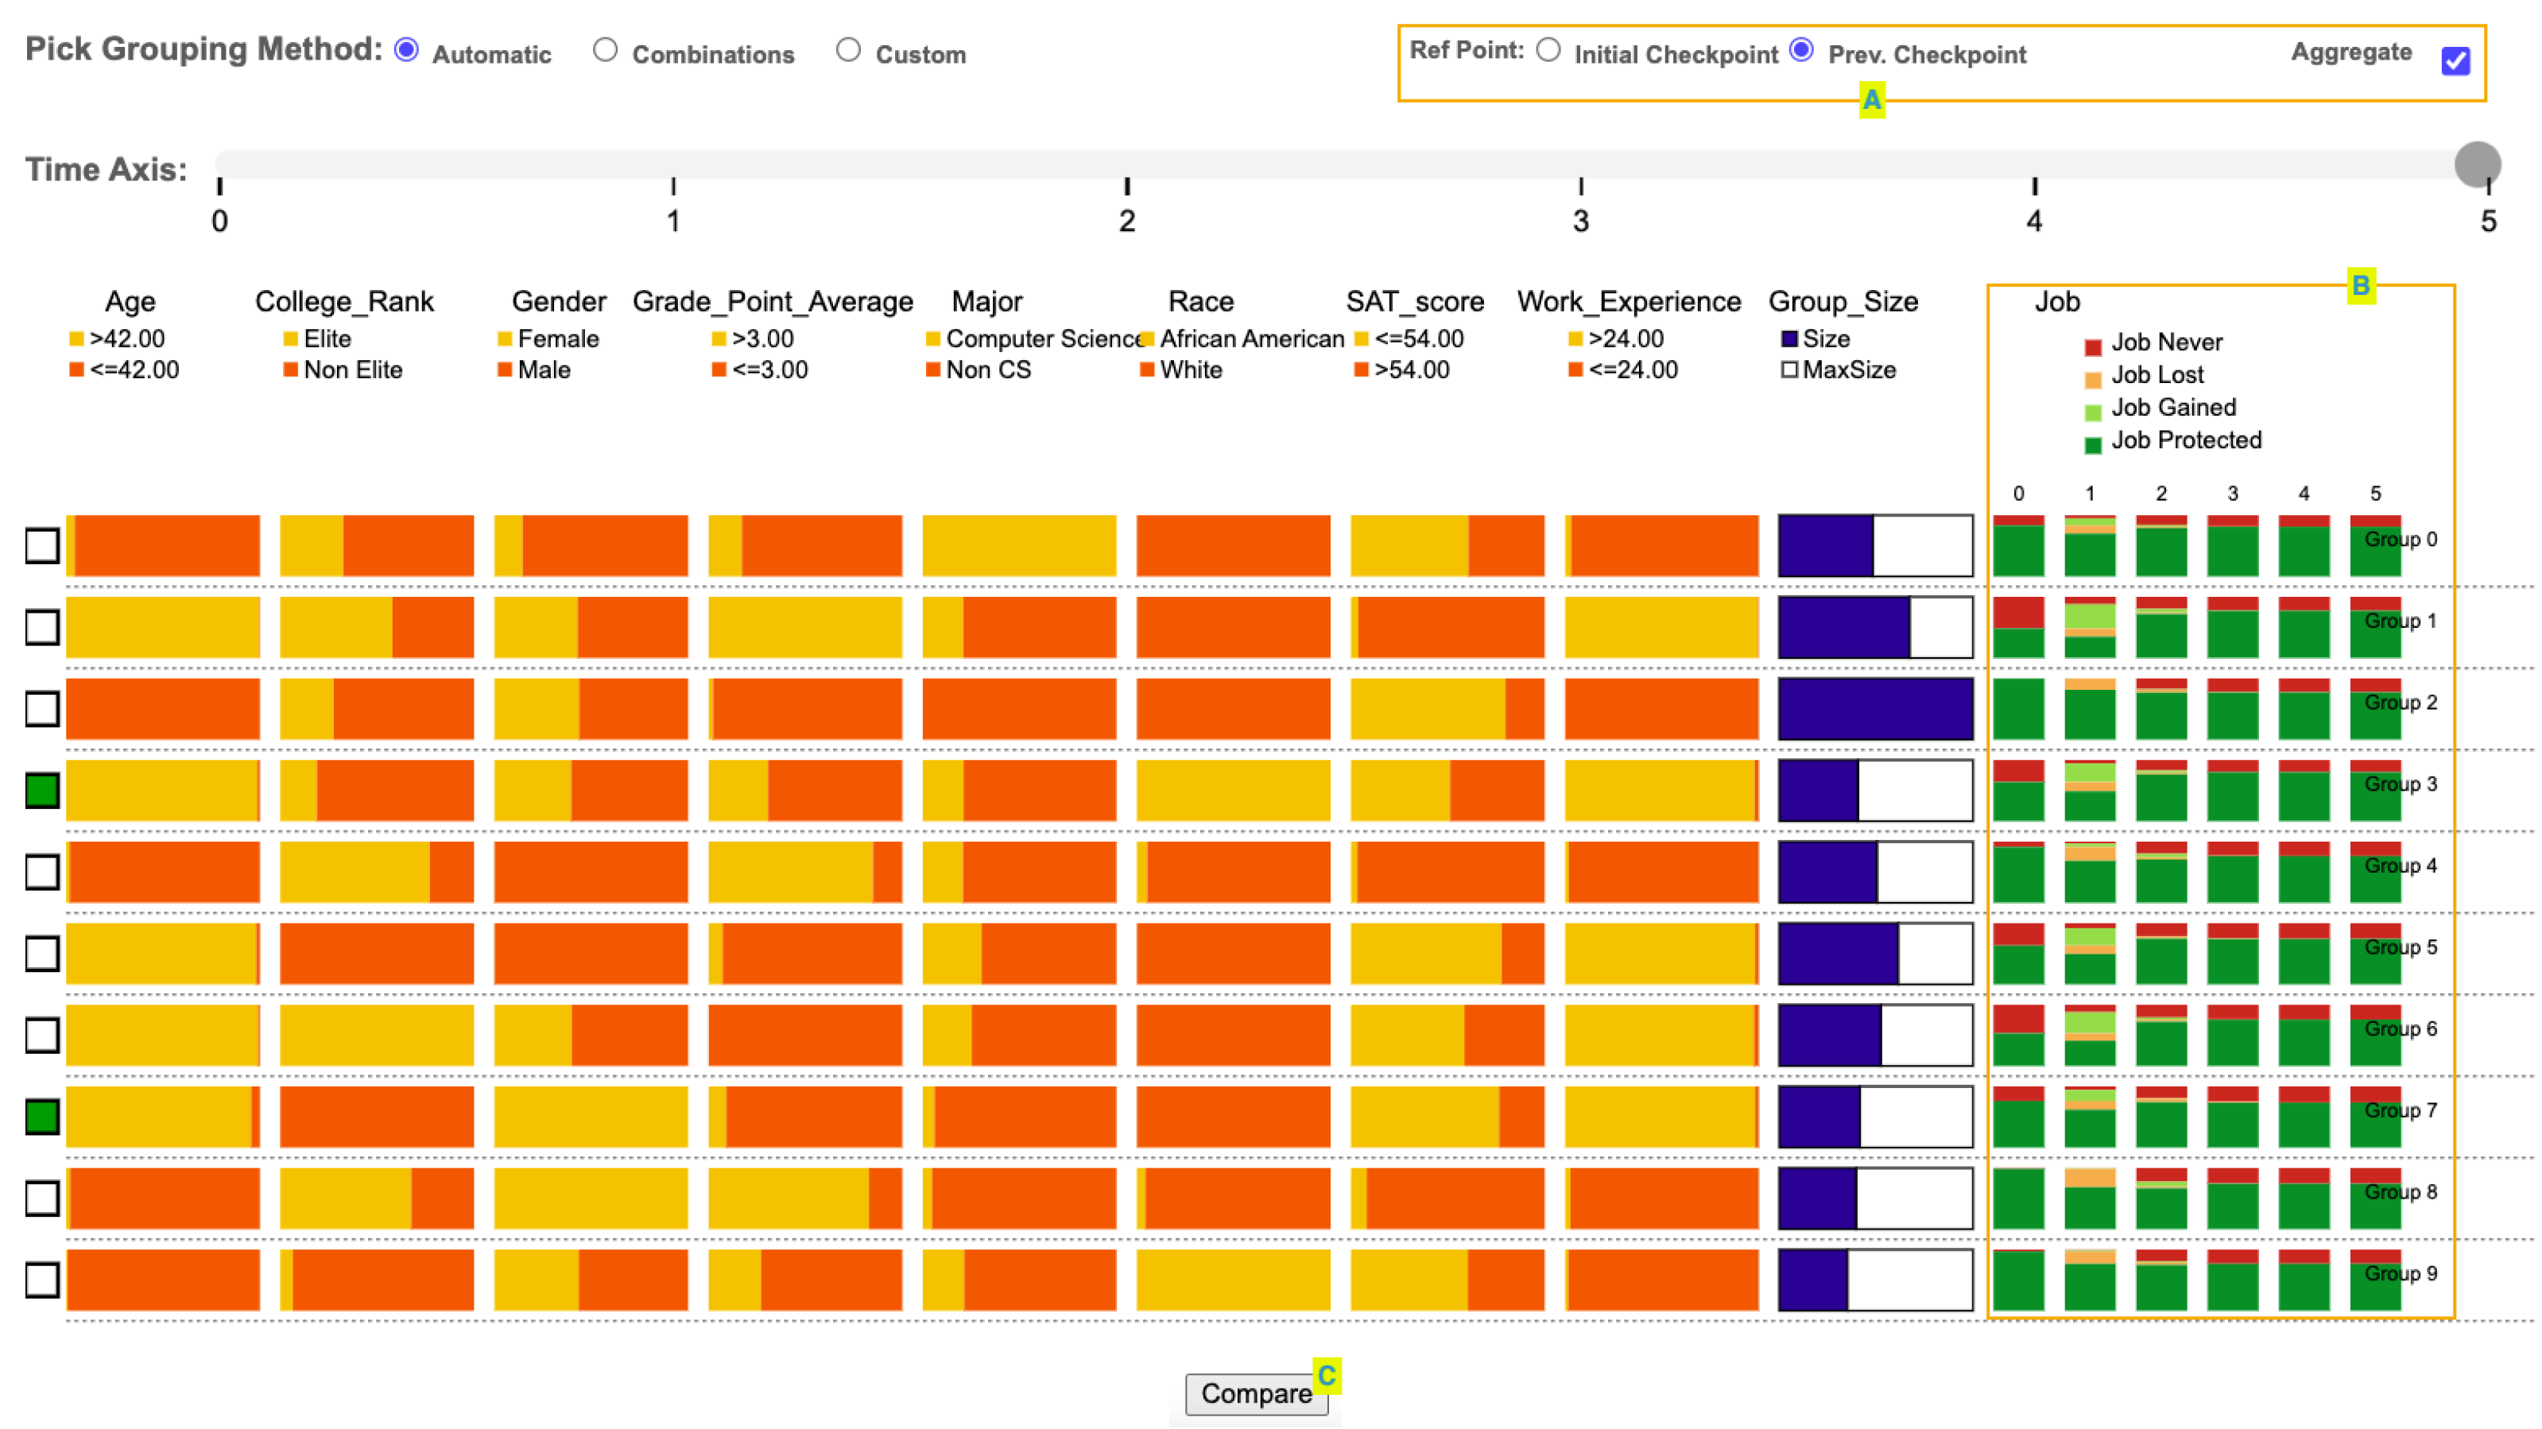Image resolution: width=2542 pixels, height=1429 pixels.
Task: Click the Group 8 Grade_Point_Average bar
Action: [805, 1199]
